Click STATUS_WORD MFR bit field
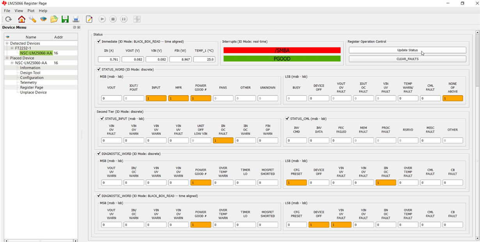This screenshot has width=480, height=242. click(x=178, y=99)
